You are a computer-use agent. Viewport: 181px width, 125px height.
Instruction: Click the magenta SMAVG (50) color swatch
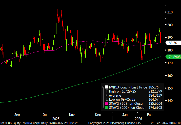[x=107, y=103]
